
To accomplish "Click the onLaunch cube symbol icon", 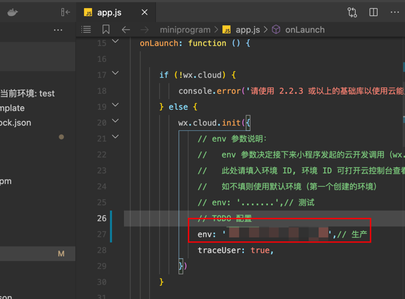I will [x=276, y=30].
